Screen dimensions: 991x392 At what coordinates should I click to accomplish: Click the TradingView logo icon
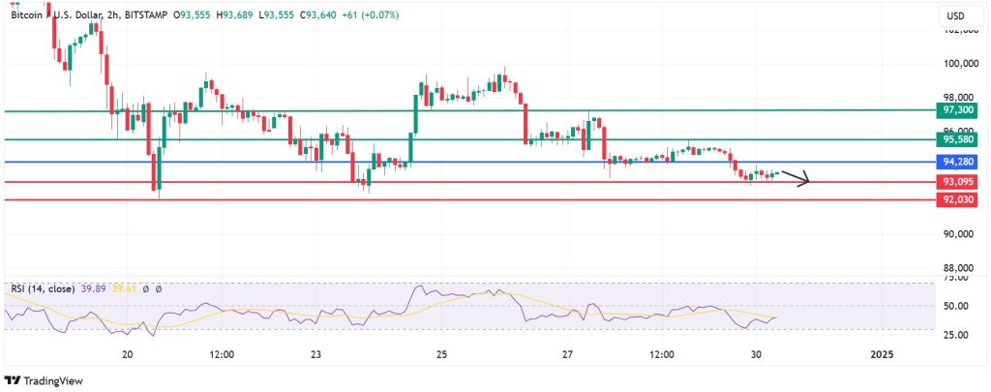pyautogui.click(x=13, y=379)
